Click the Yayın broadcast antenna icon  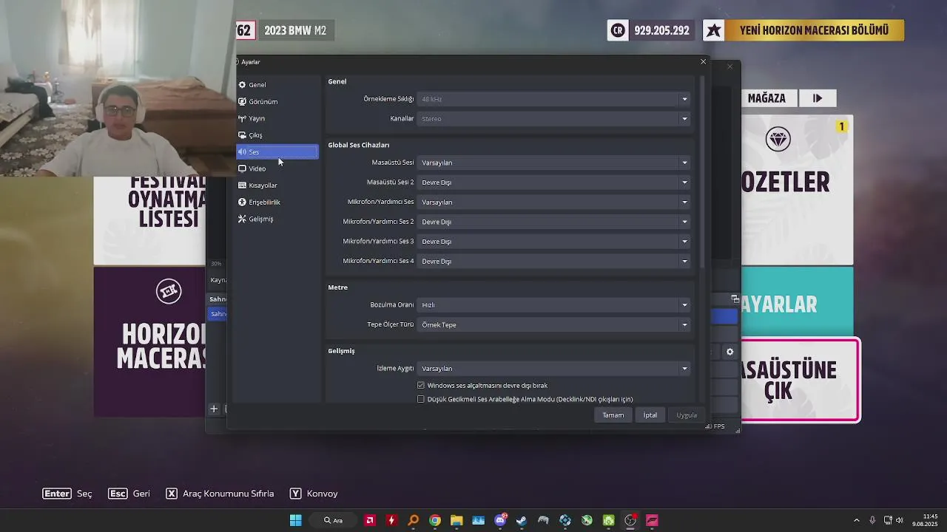[x=242, y=118]
